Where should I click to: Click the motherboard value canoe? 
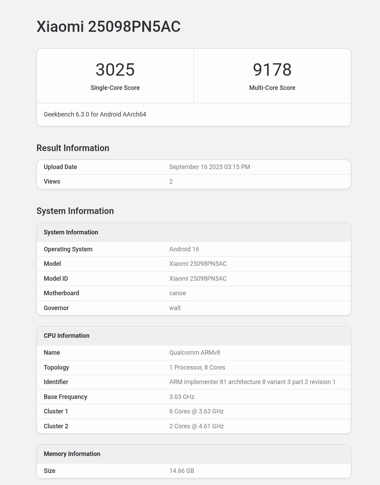[x=178, y=293]
